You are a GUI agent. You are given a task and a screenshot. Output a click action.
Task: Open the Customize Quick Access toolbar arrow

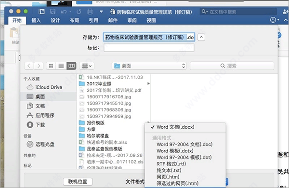click(101, 12)
